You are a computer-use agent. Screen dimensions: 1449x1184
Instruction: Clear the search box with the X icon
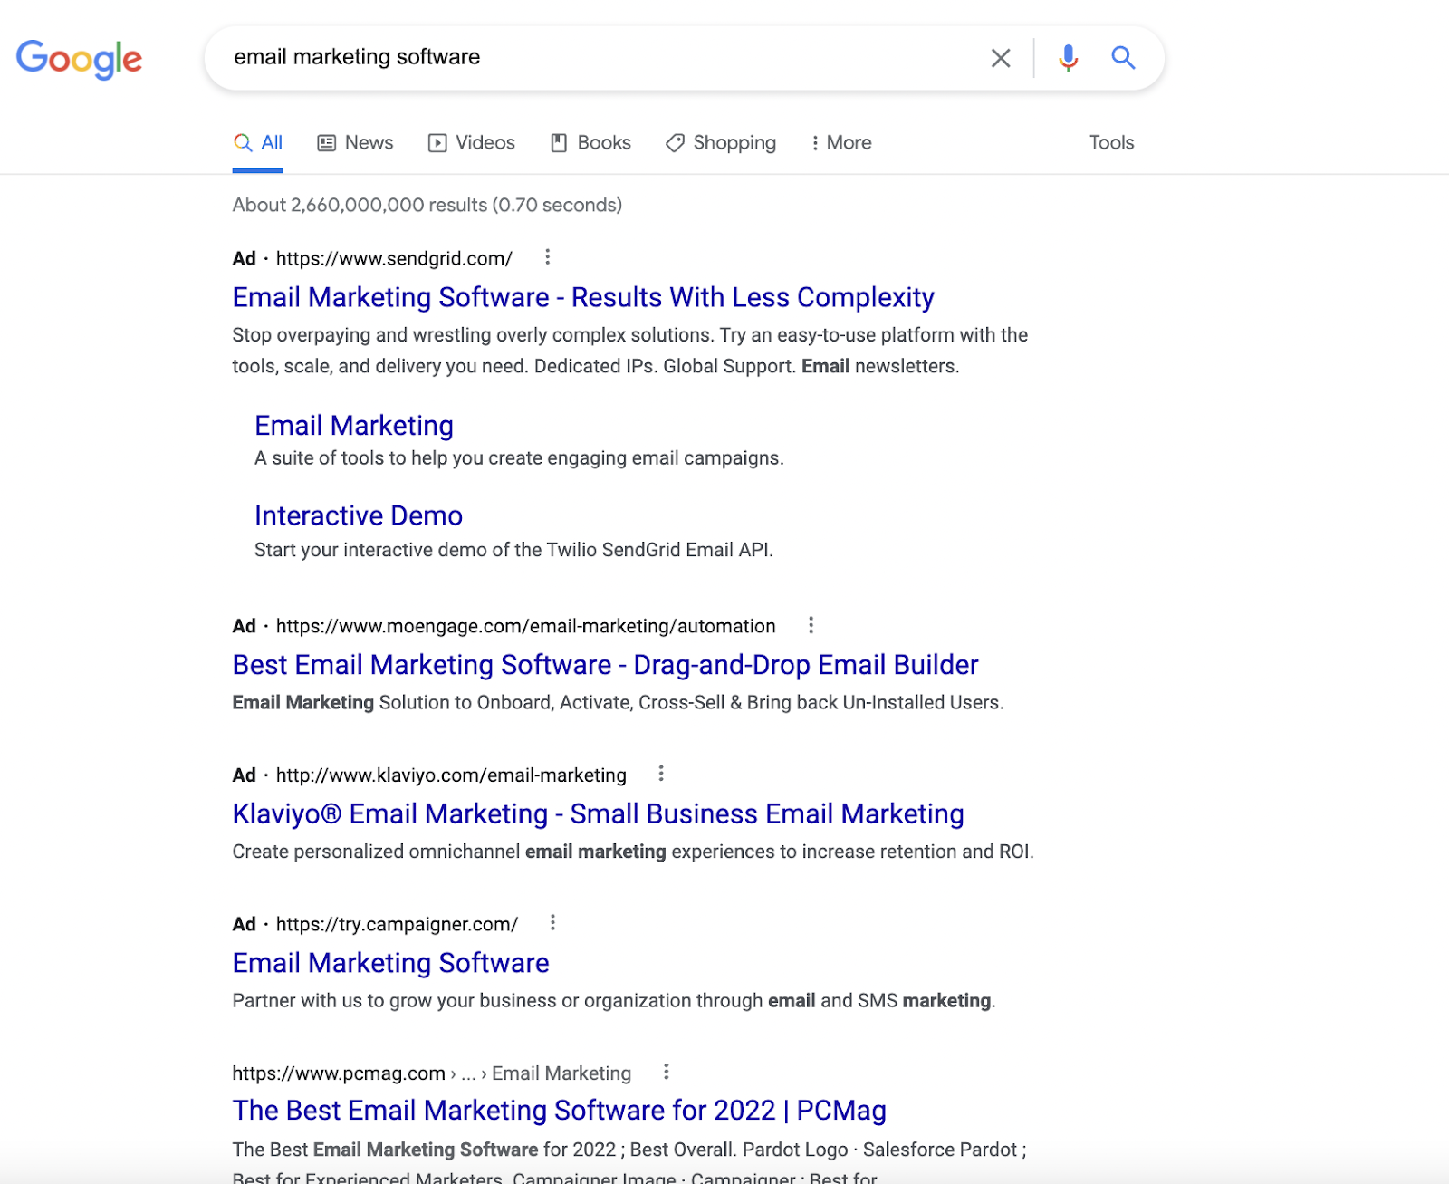tap(1001, 58)
